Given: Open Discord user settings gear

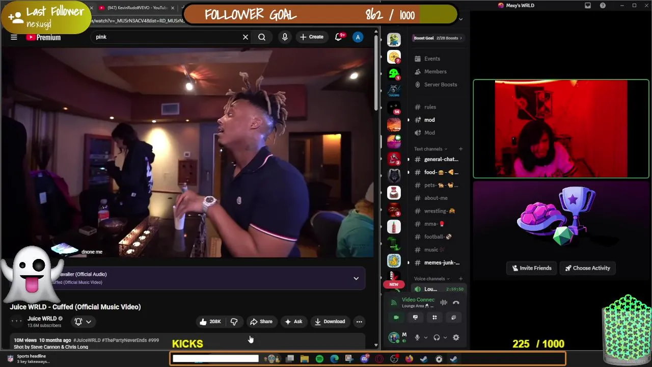Looking at the screenshot, I should coord(456,337).
